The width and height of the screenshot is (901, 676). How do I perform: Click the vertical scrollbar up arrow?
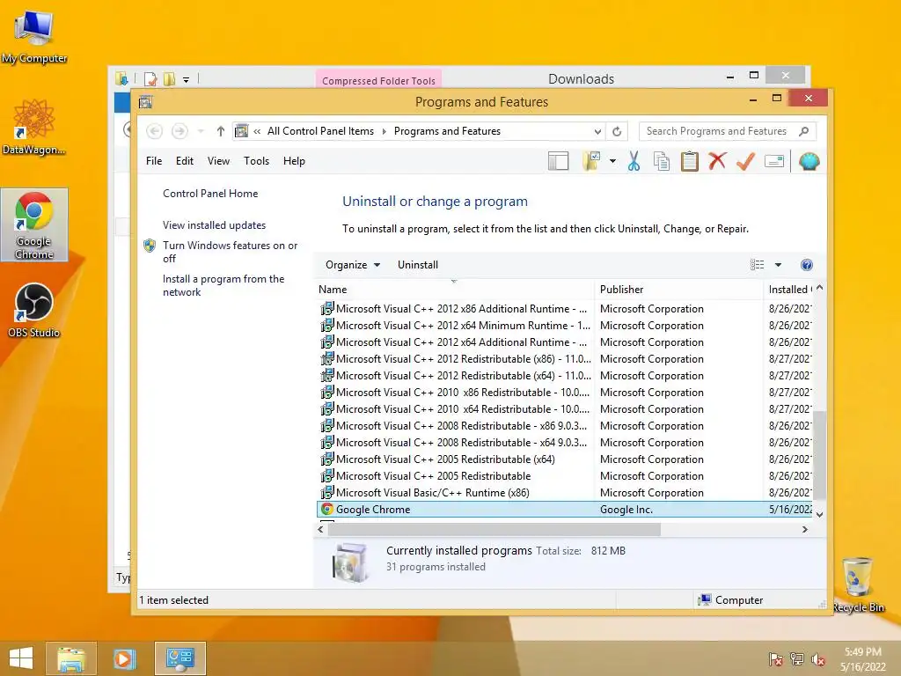click(x=819, y=288)
